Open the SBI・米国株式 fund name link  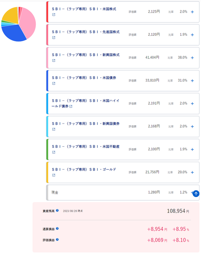[84, 9]
